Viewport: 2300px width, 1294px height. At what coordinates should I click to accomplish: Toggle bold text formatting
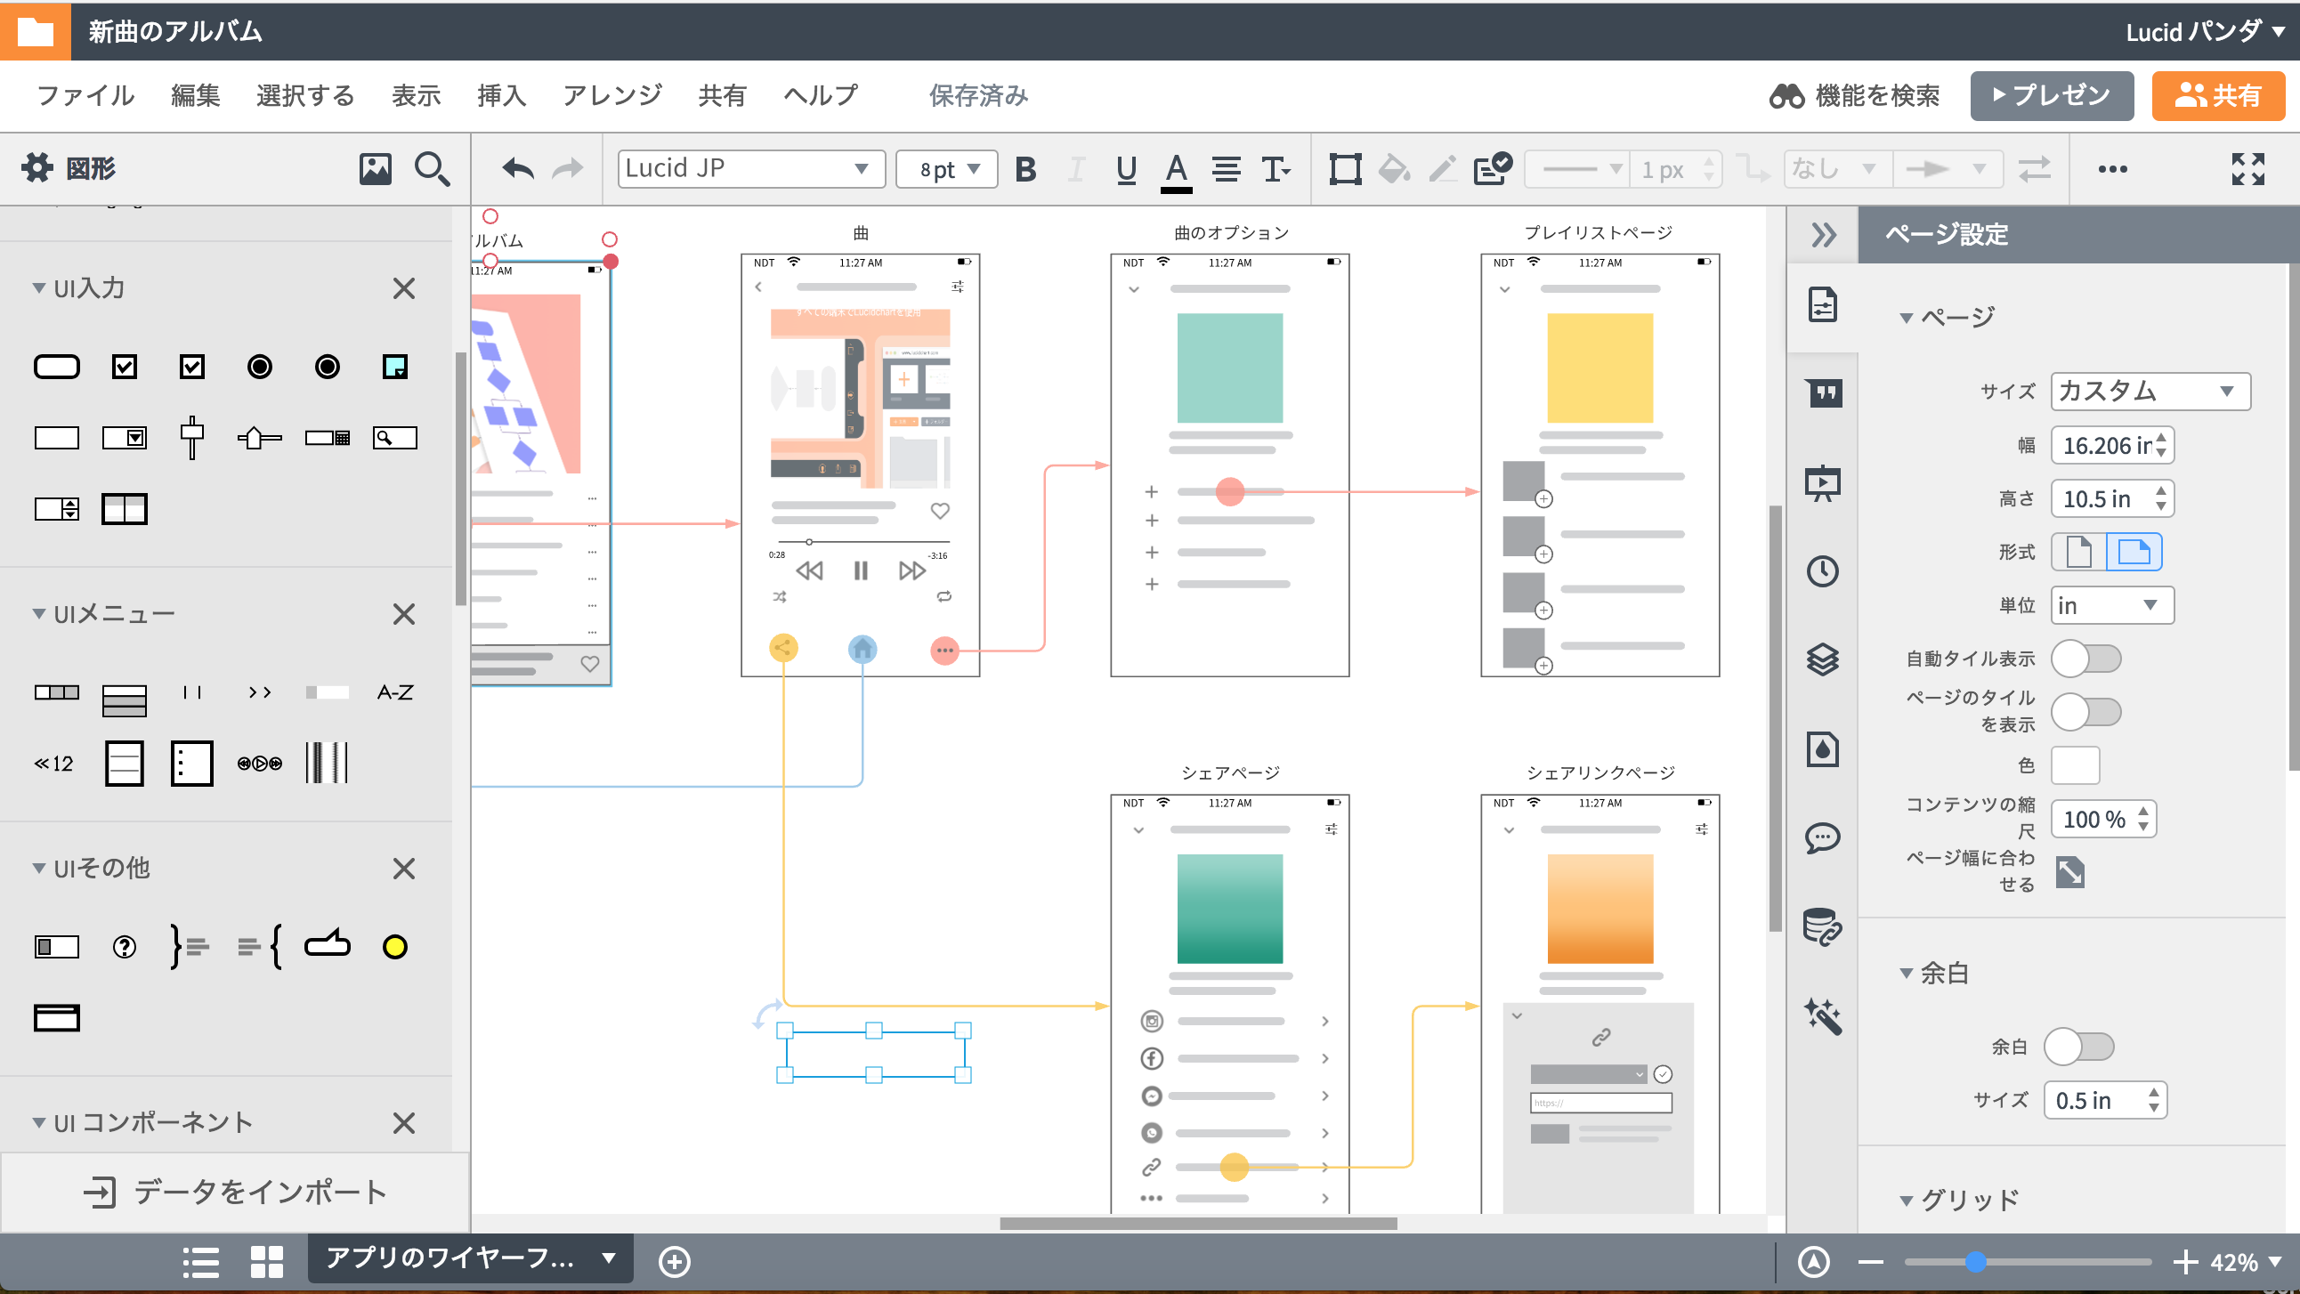coord(1025,169)
